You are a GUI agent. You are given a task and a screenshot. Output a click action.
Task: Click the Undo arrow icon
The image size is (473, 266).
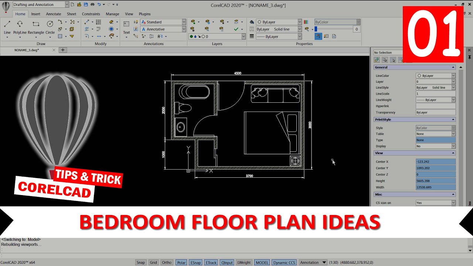[x=99, y=4]
